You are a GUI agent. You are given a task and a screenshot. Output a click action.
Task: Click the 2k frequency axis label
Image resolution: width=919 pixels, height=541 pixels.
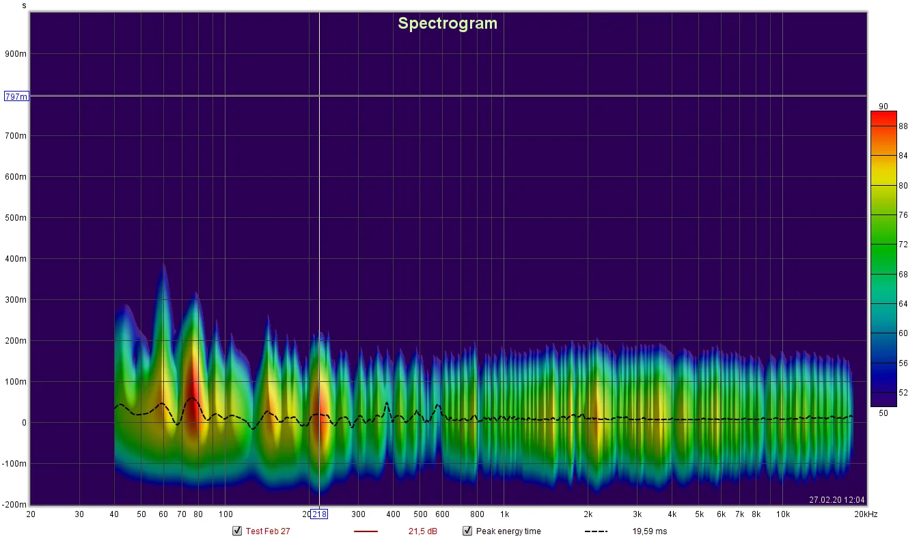coord(588,514)
